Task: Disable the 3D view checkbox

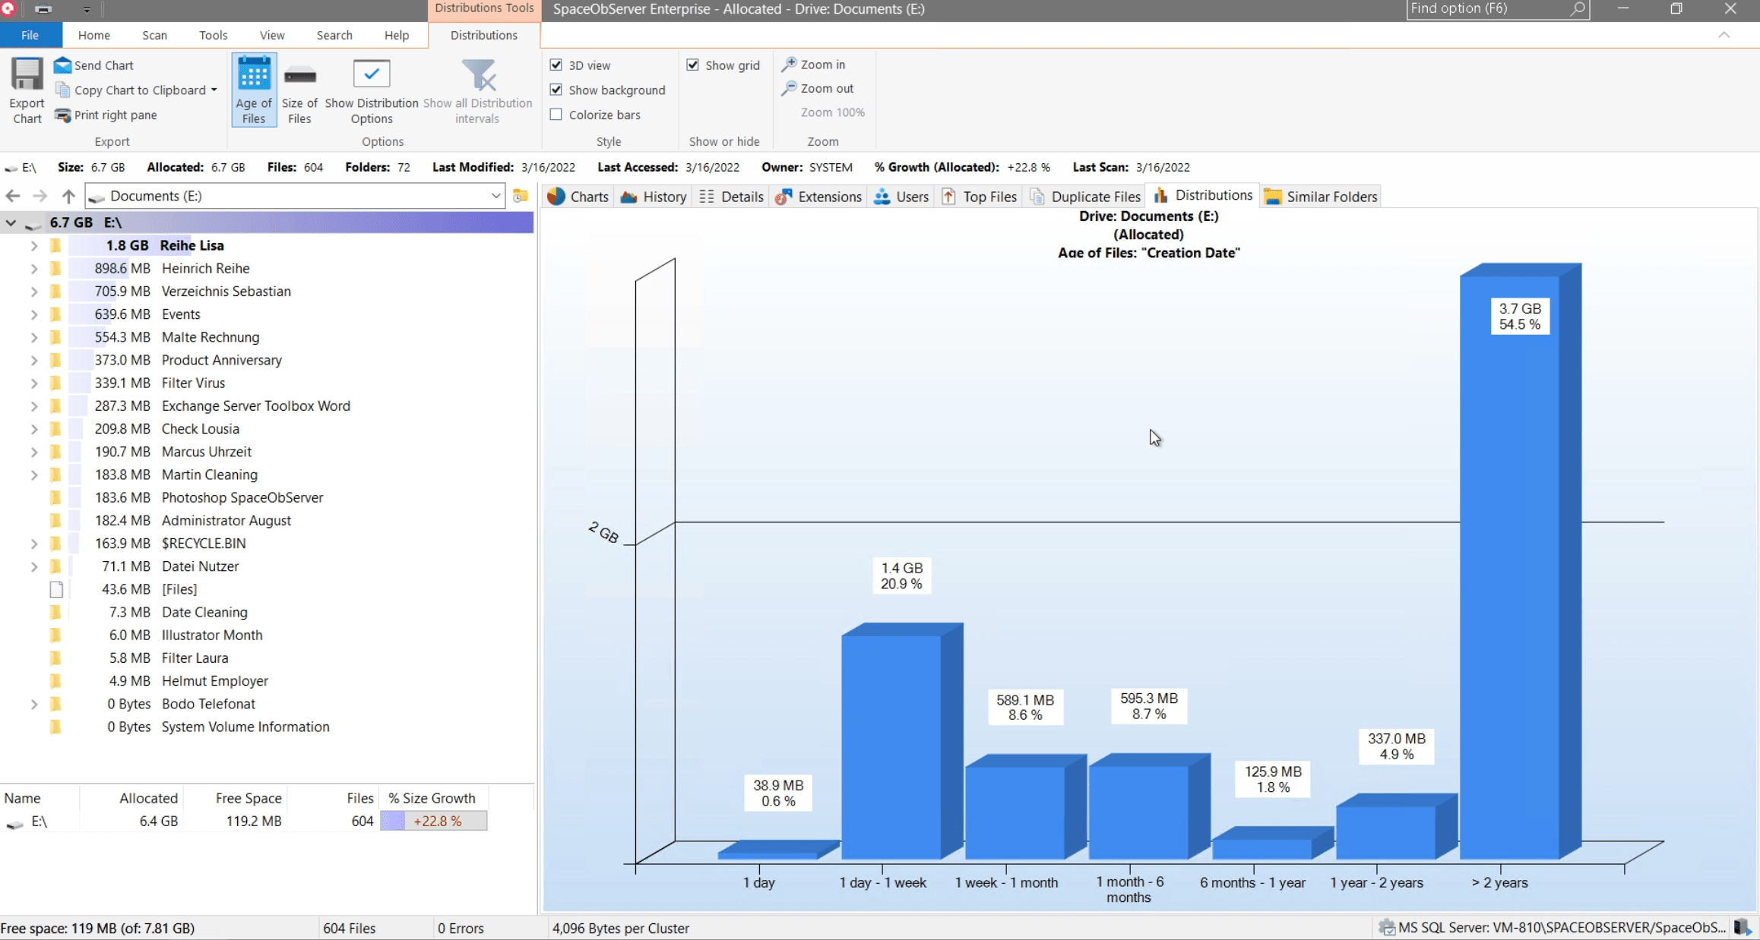Action: point(556,65)
